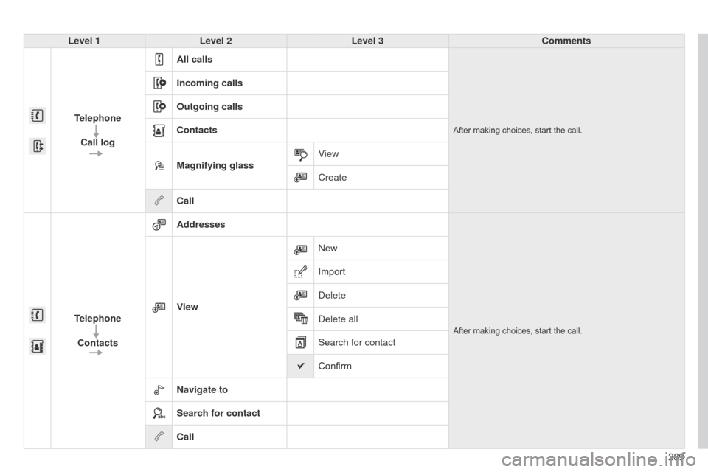Click the Confirm checkmark icon
708x472 pixels.
[x=300, y=367]
